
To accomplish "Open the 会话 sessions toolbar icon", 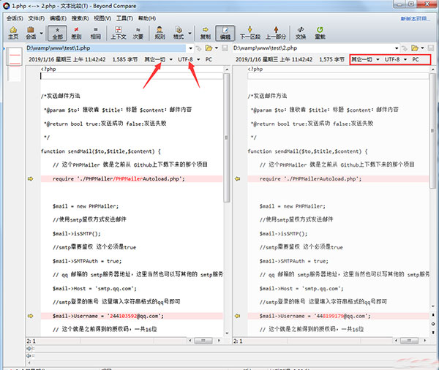I will tap(31, 33).
